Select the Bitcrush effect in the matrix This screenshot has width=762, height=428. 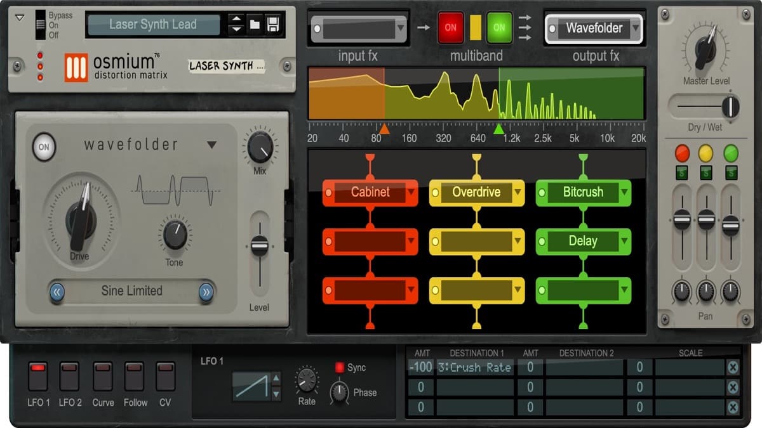click(583, 192)
